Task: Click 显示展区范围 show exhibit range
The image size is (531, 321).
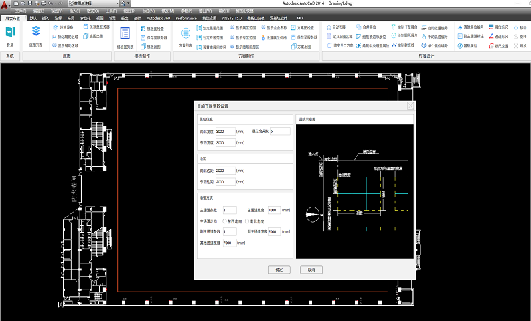Action: coord(243,28)
